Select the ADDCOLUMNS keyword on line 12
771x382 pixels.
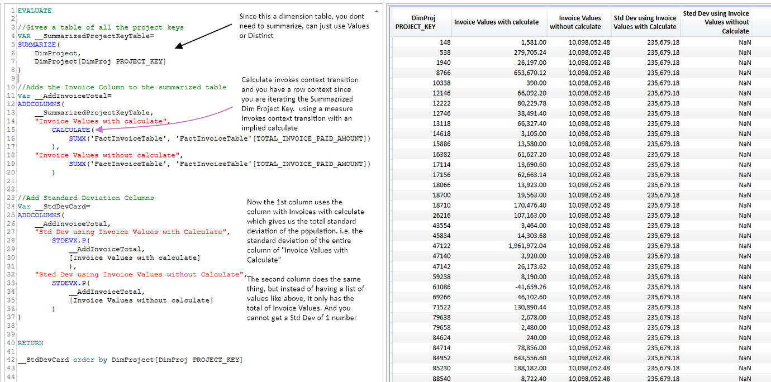(37, 103)
